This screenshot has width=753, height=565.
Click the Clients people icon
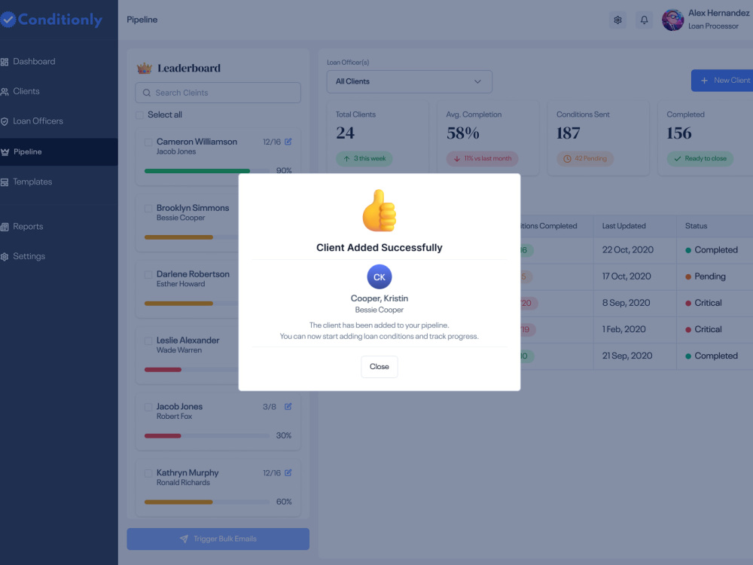coord(5,92)
